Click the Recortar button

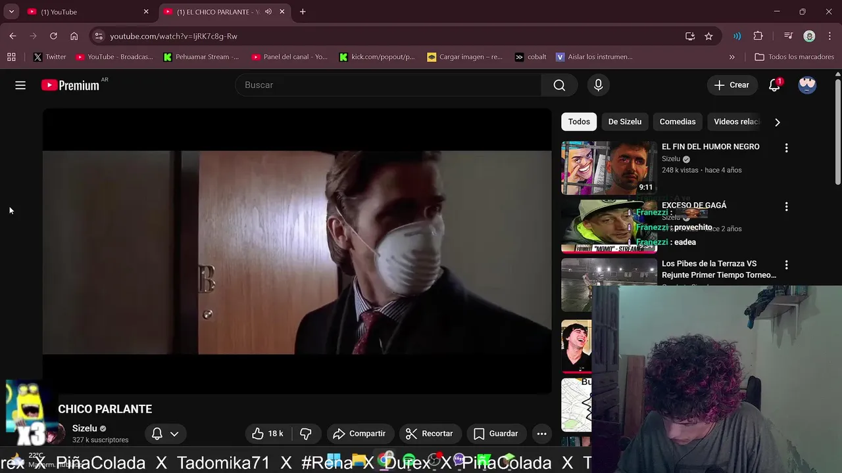(x=430, y=434)
